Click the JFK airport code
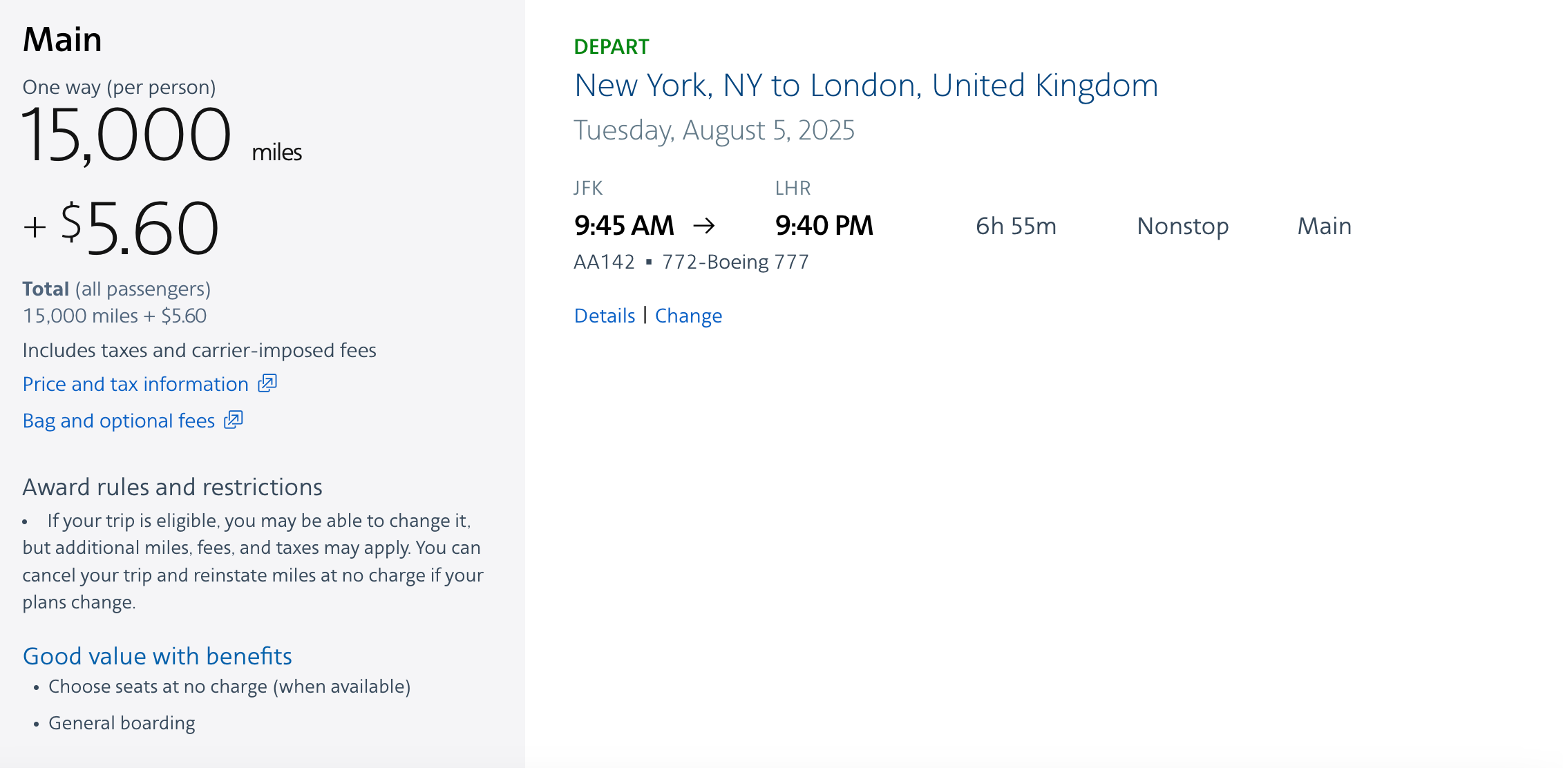Viewport: 1563px width, 768px height. click(588, 188)
